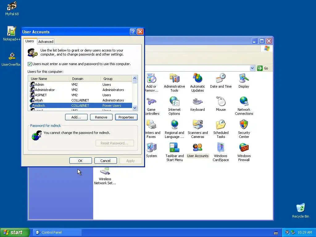This screenshot has width=316, height=237.
Task: Click Control Panel taskbar button
Action: pyautogui.click(x=57, y=232)
